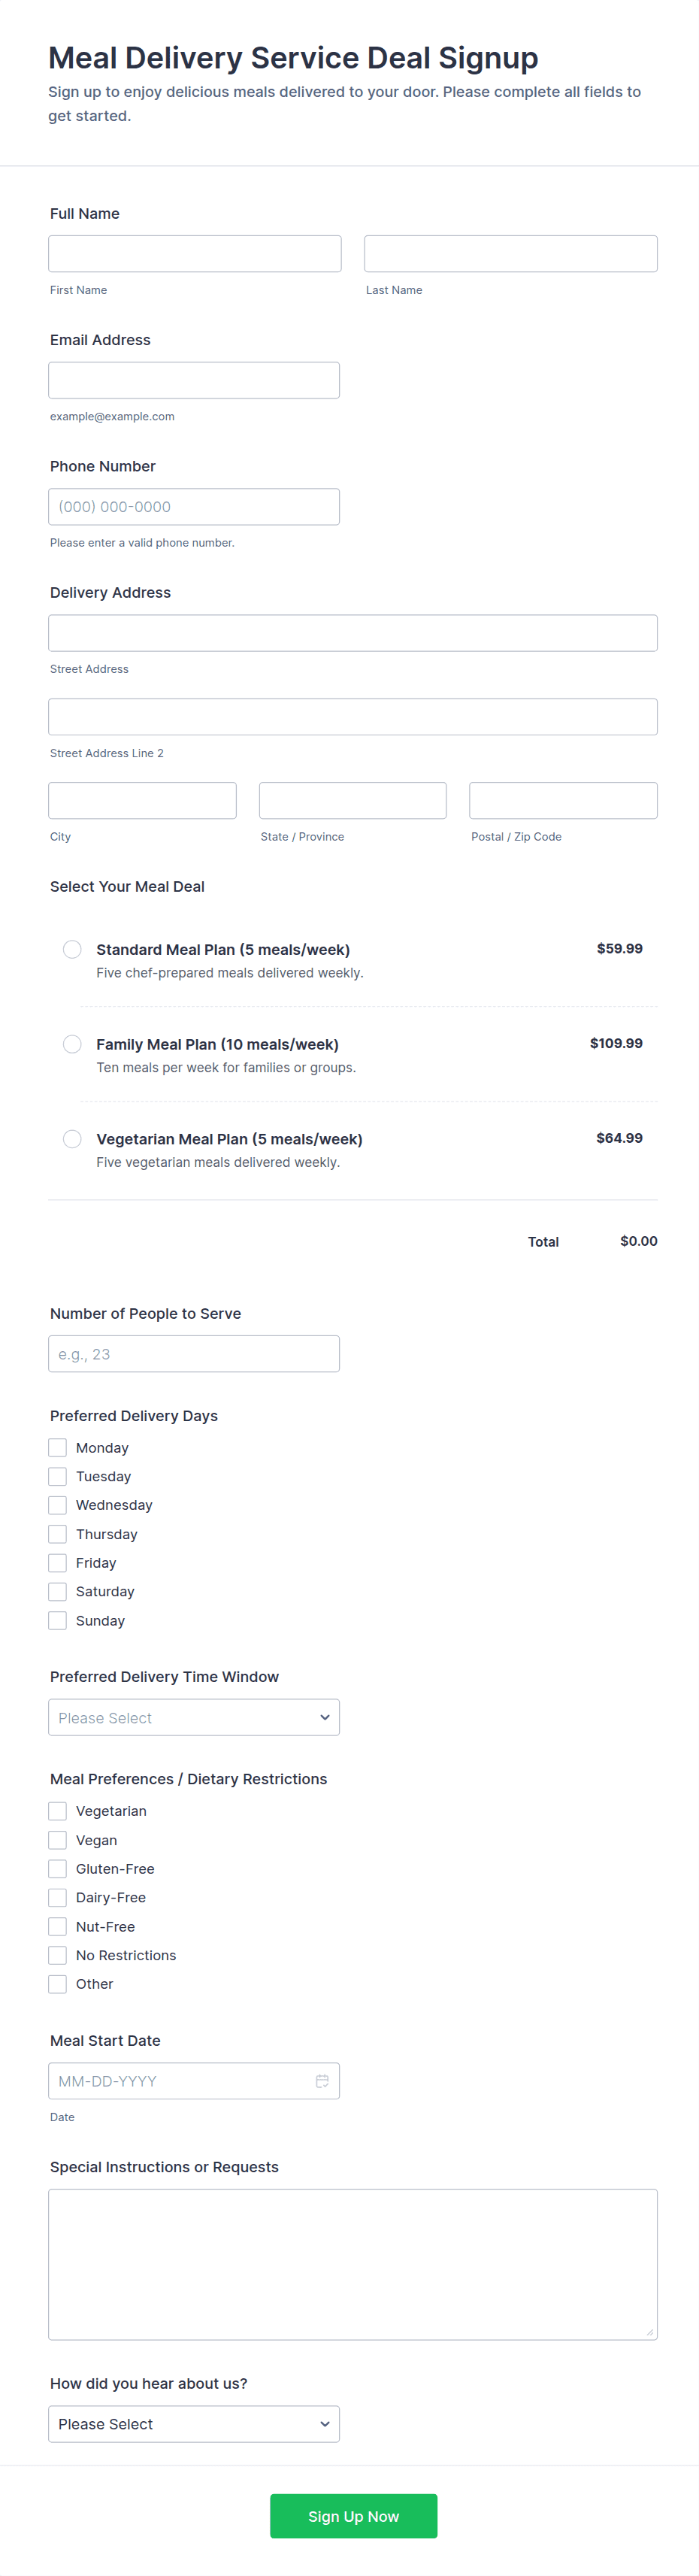Check the No Restrictions option
Screen dimensions: 699x2576
(58, 1955)
